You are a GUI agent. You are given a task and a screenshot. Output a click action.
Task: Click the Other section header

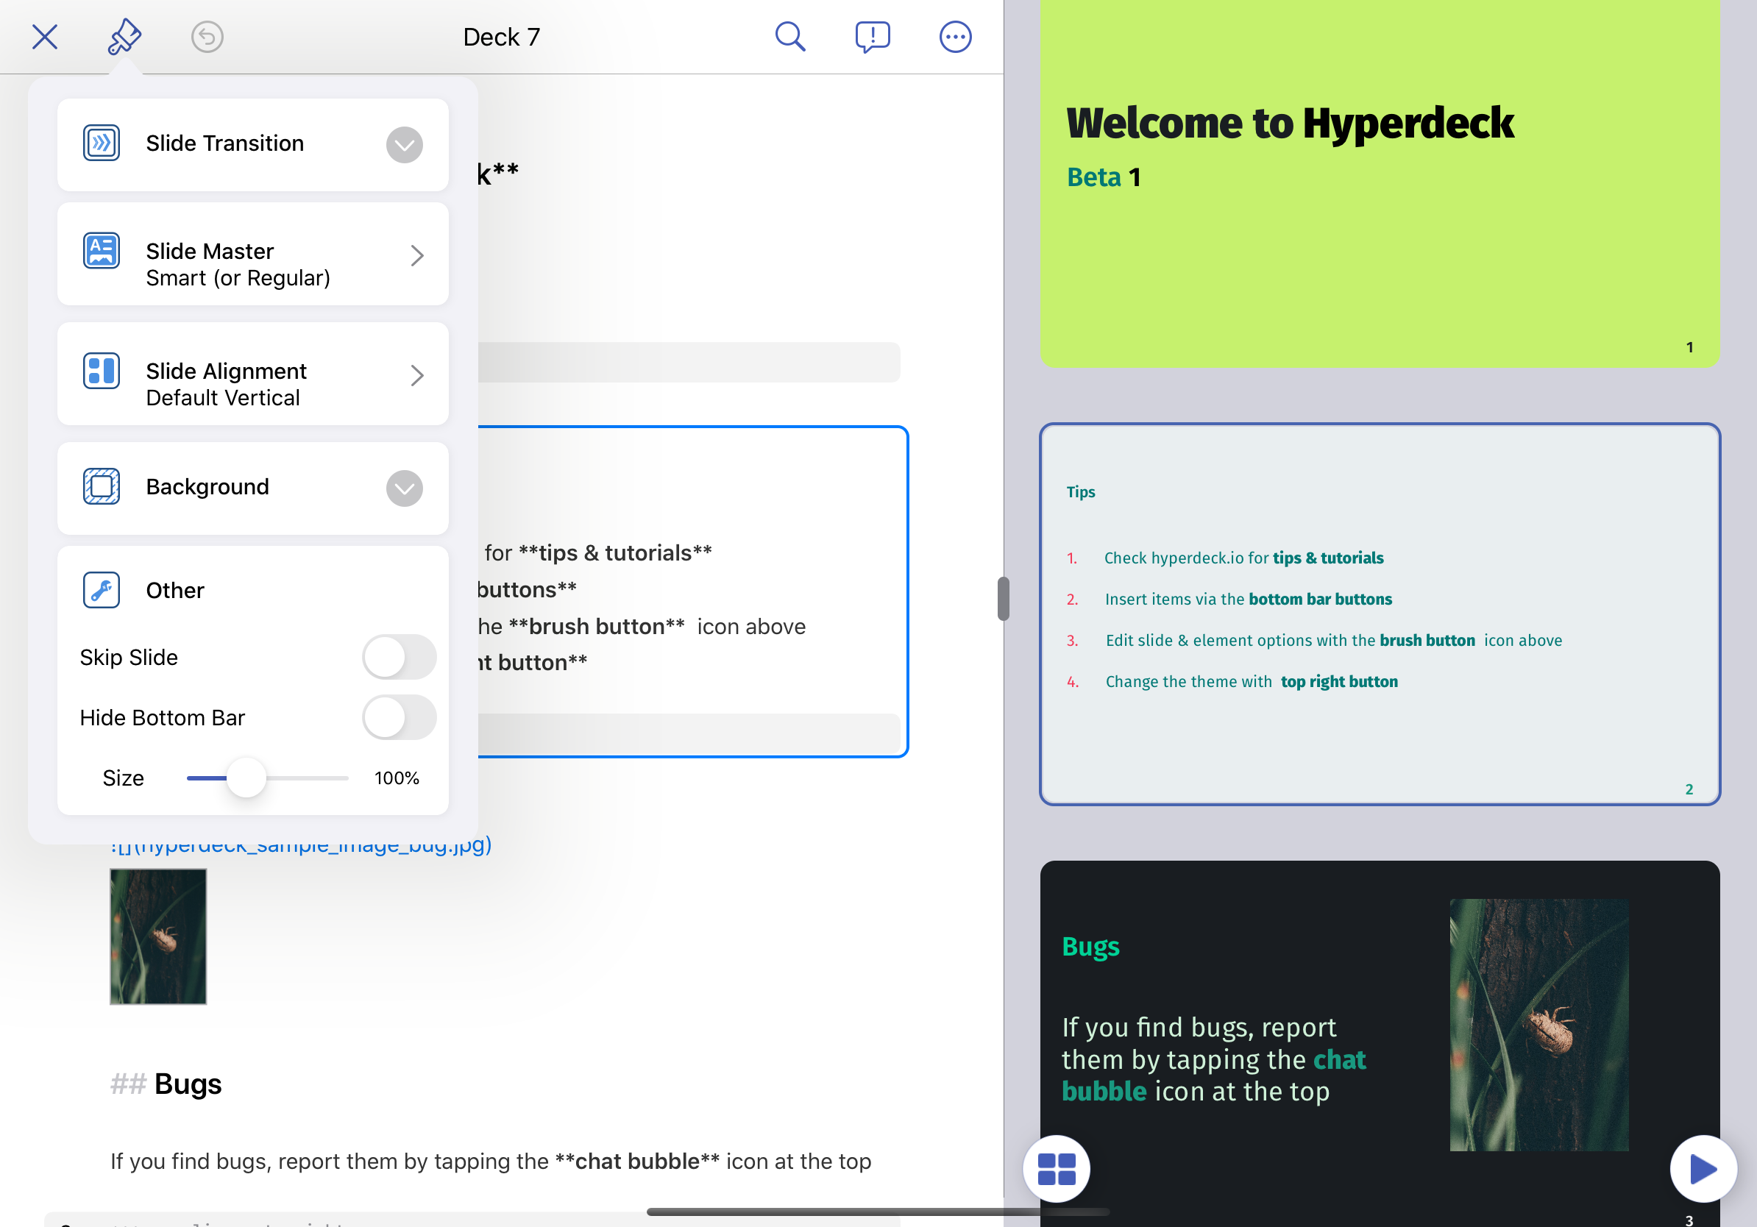click(175, 590)
